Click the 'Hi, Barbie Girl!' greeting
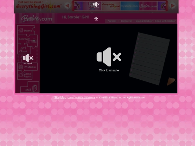Image resolution: width=195 pixels, height=146 pixels. click(x=75, y=17)
